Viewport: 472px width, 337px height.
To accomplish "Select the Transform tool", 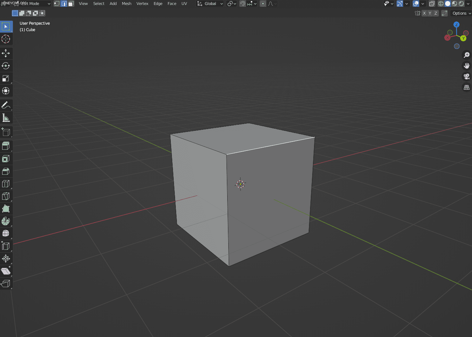I will coord(6,91).
